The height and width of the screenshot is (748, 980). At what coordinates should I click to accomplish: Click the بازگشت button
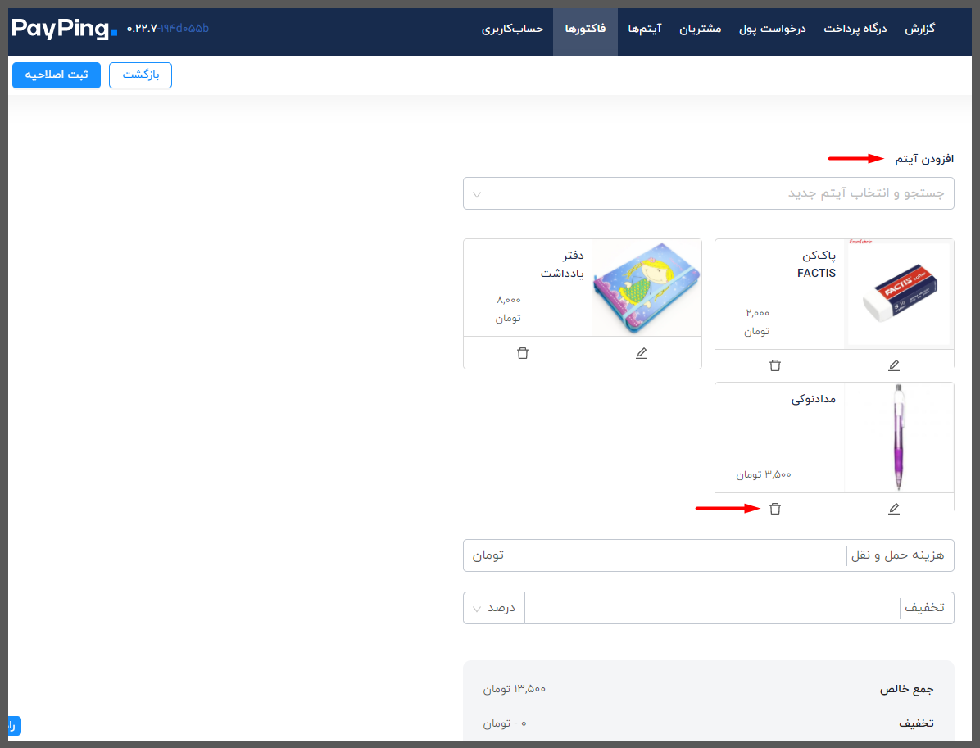click(141, 75)
